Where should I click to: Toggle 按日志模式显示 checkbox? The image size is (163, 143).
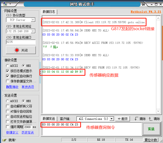[8, 71]
